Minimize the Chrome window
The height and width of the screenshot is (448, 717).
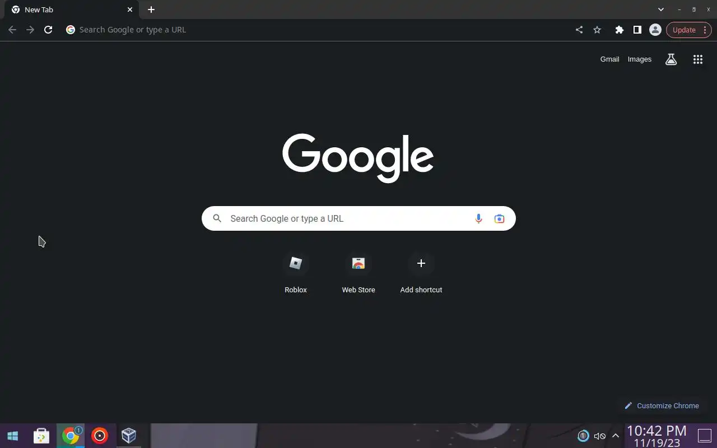click(679, 10)
